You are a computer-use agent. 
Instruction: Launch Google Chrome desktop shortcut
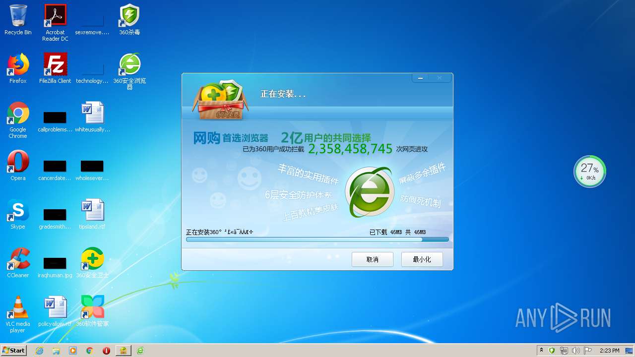[x=18, y=120]
